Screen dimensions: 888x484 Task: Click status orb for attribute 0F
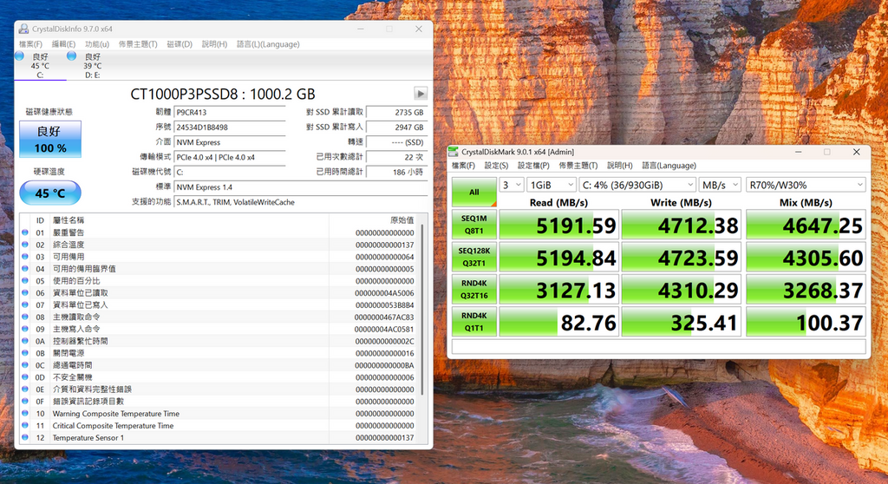[25, 402]
